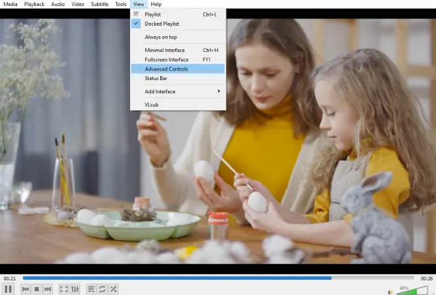Enable shuffle random playback icon

point(113,289)
